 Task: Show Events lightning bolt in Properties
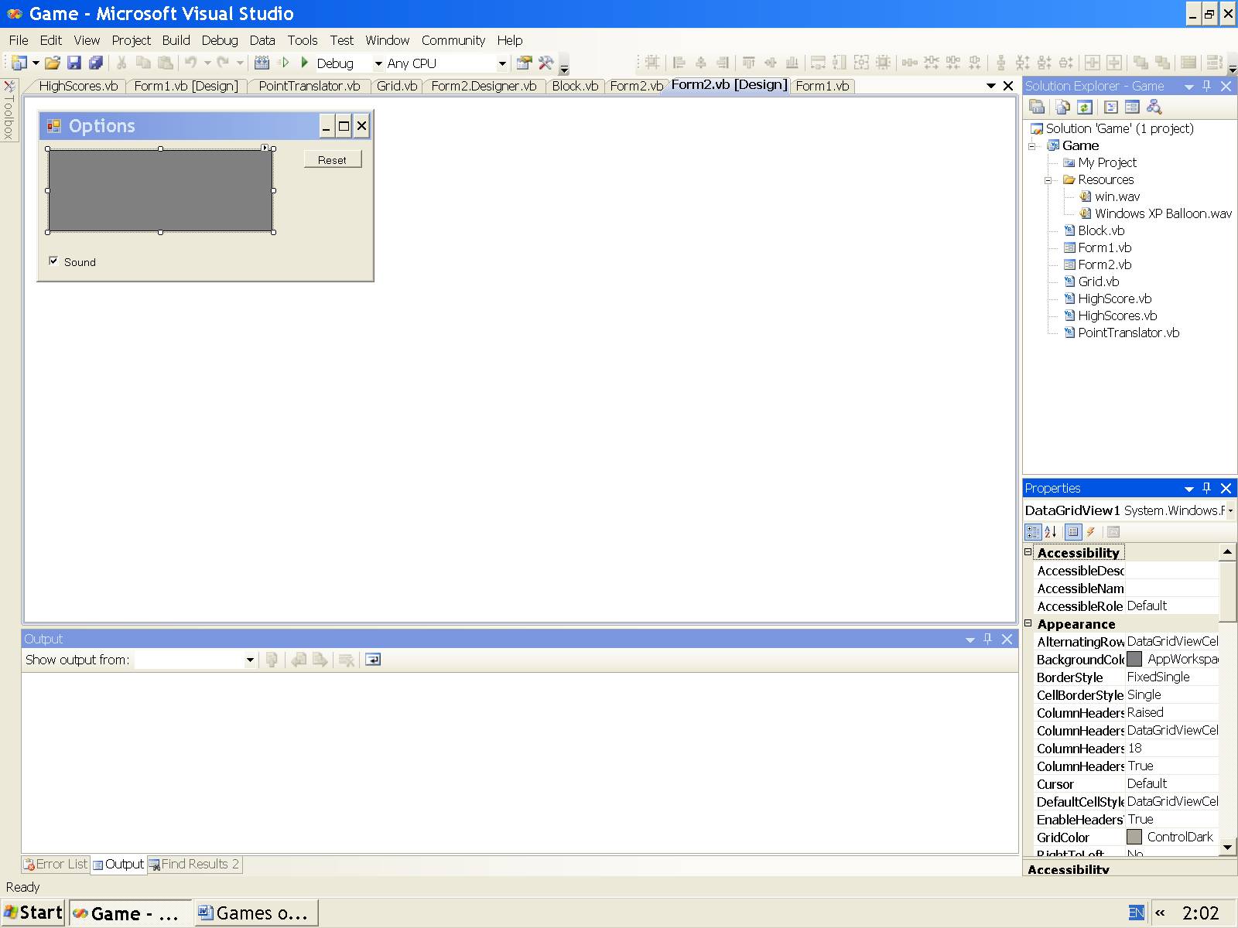(1091, 532)
